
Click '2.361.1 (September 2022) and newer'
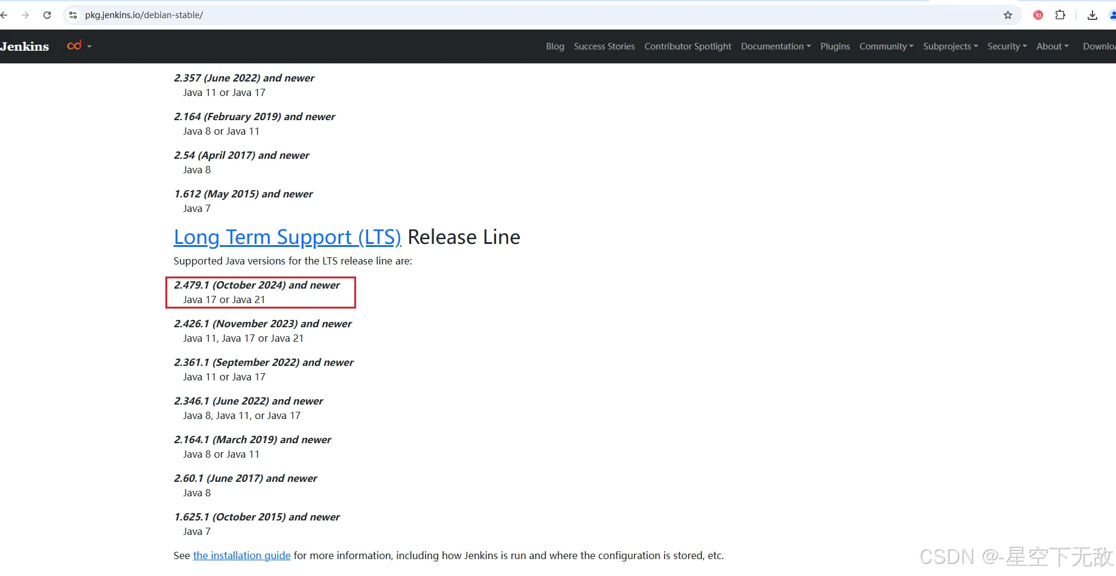(x=264, y=362)
